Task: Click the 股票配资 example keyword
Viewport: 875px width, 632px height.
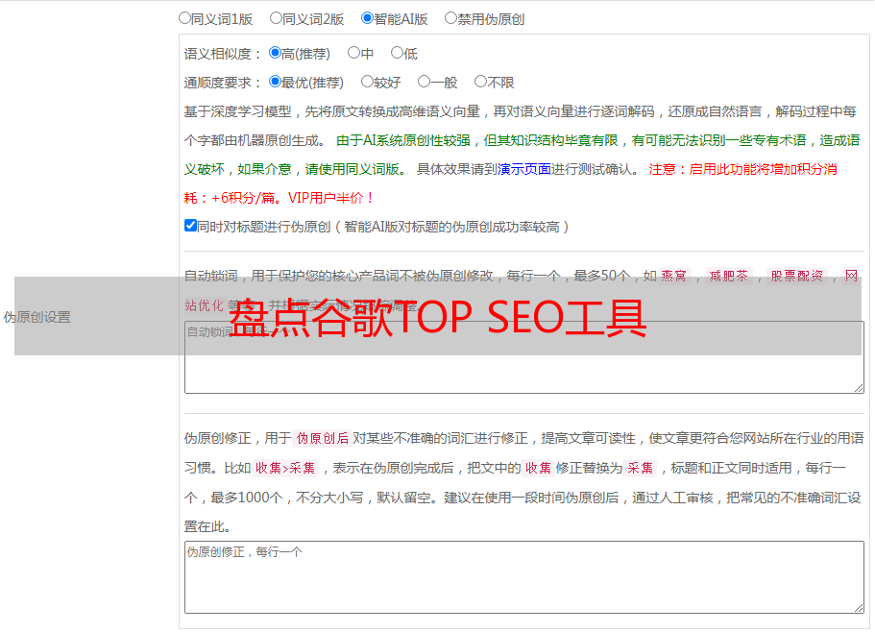Action: click(797, 276)
